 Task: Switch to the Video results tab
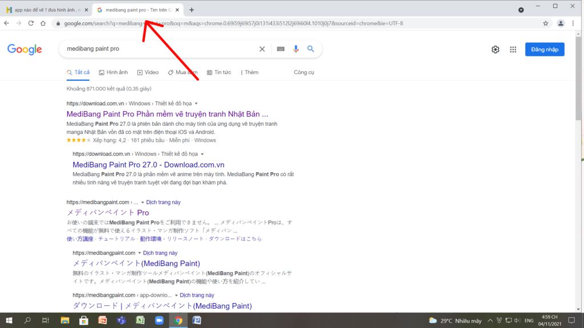coord(148,72)
